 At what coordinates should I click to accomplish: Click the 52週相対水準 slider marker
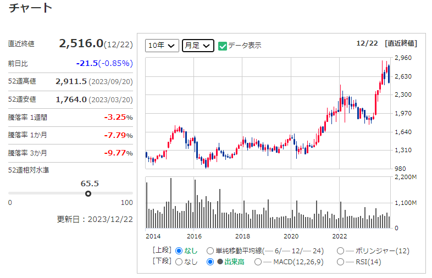click(x=88, y=193)
